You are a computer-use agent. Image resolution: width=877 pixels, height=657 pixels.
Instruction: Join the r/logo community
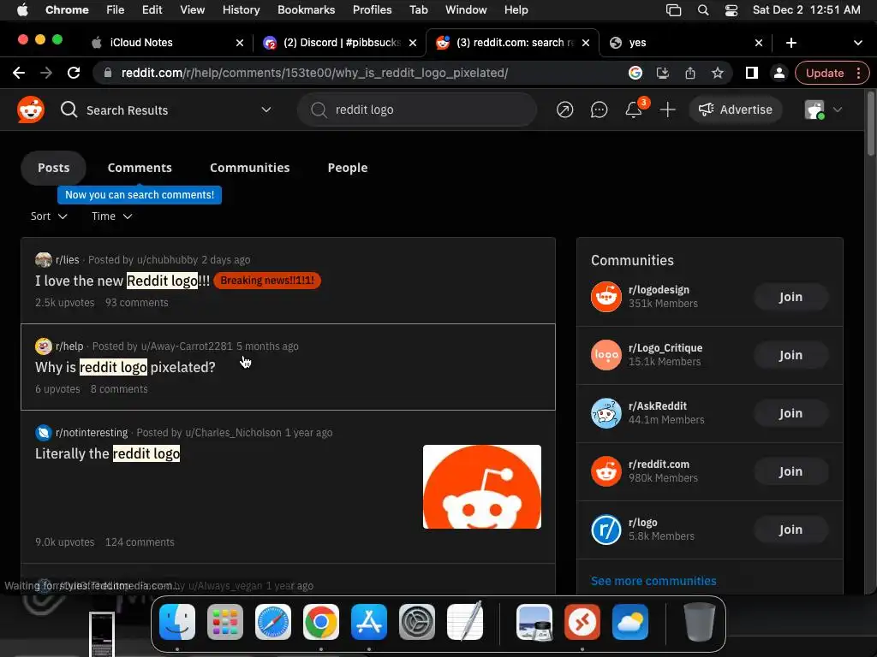click(x=790, y=530)
